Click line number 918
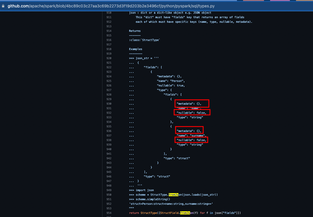Image resolution: width=313 pixels, height=217 pixels. coord(109,49)
